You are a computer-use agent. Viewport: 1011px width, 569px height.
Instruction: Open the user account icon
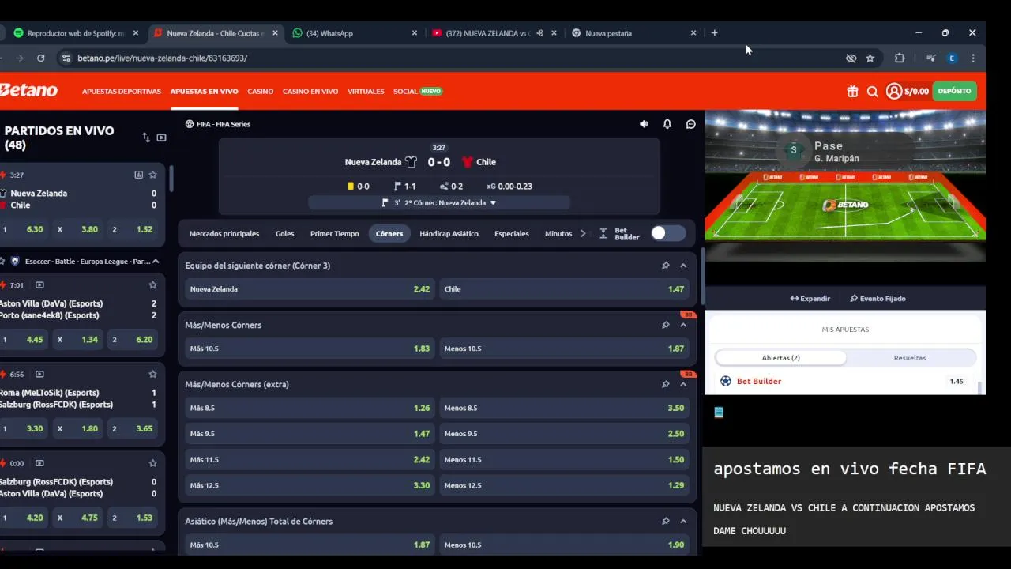894,91
